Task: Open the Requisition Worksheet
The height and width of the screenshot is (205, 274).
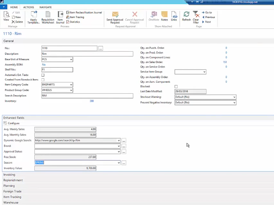Action: click(48, 17)
